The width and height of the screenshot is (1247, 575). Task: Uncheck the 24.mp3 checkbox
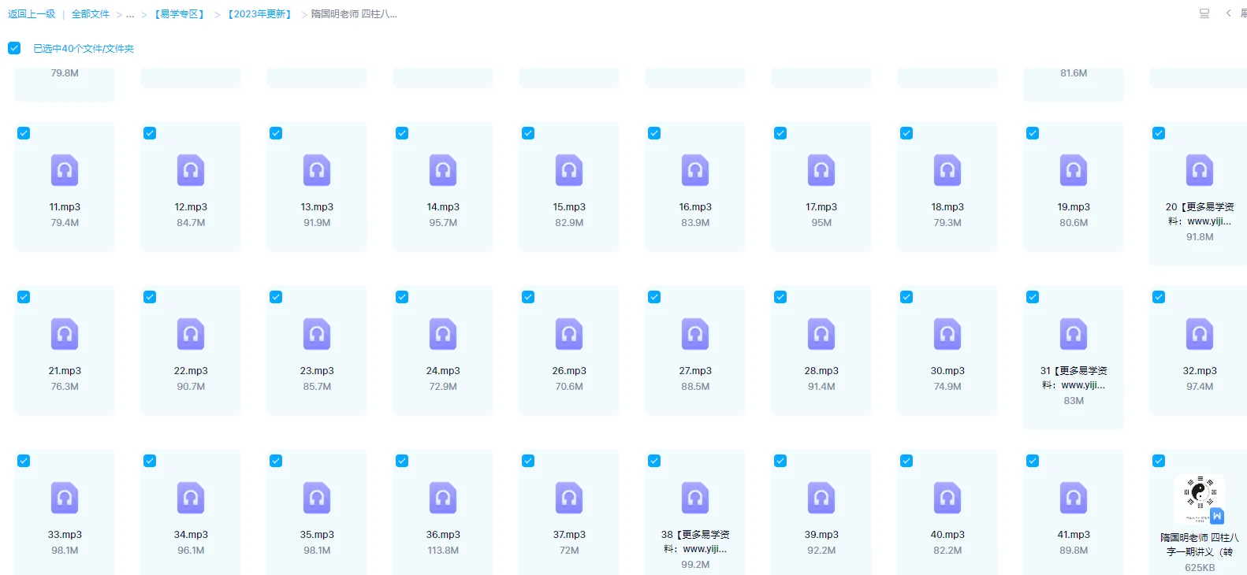pos(402,297)
